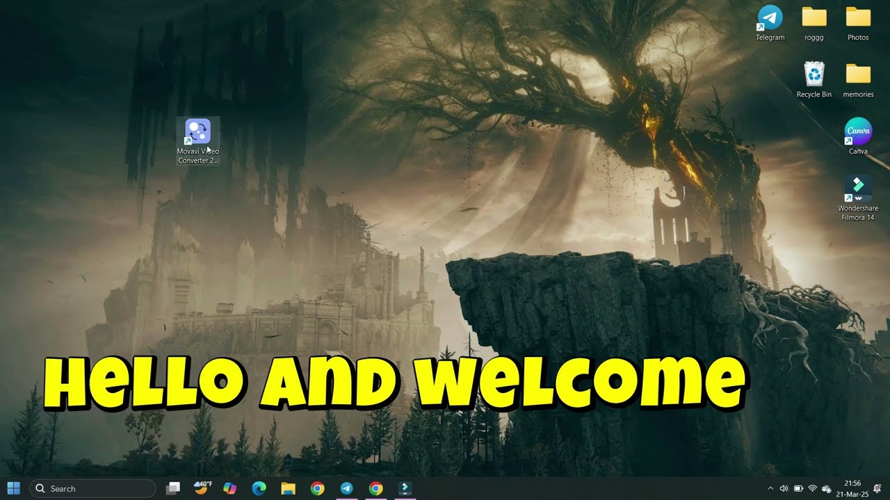
Task: Click the taskbar Search box
Action: pos(92,488)
